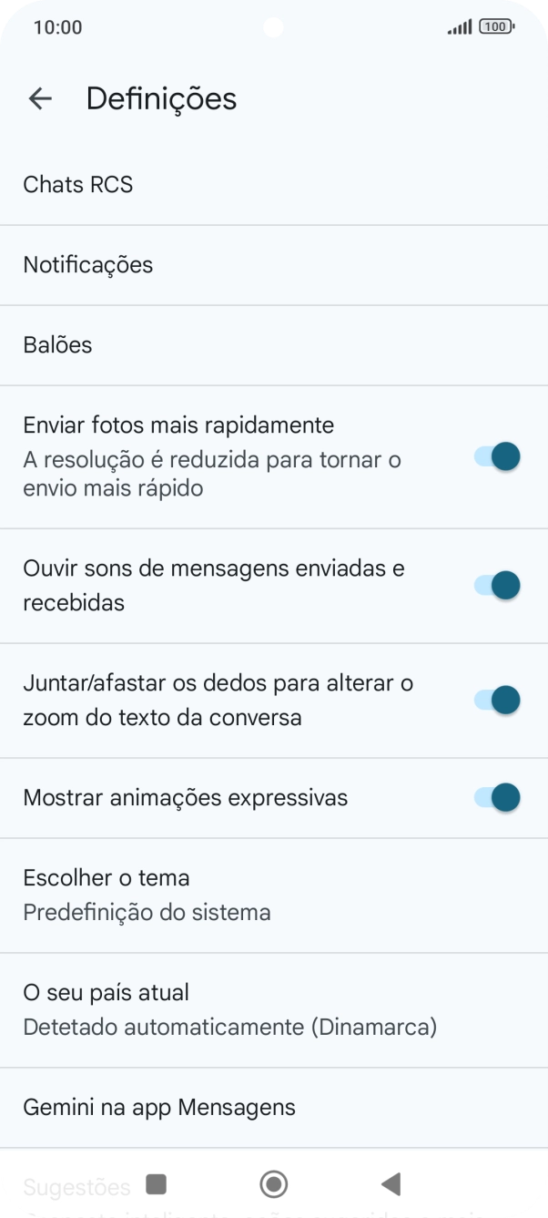The height and width of the screenshot is (1218, 548).
Task: Toggle off Mostrar animações expressivas
Action: [496, 797]
